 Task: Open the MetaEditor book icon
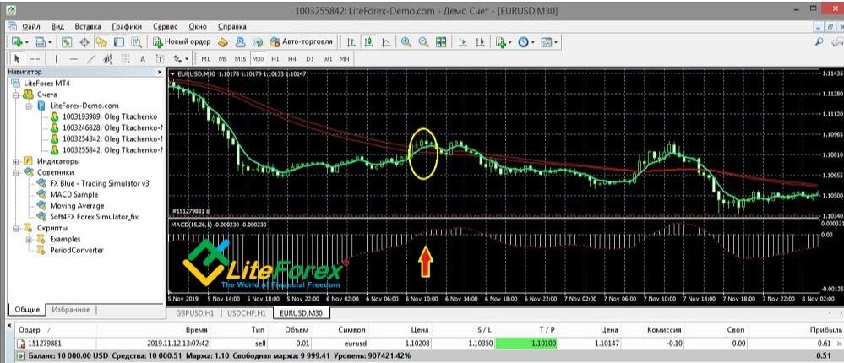(x=223, y=41)
